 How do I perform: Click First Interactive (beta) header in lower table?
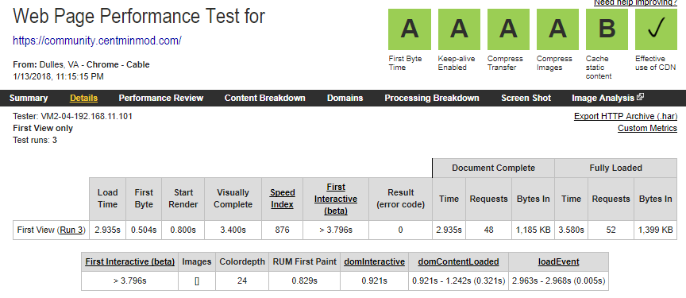click(x=130, y=261)
